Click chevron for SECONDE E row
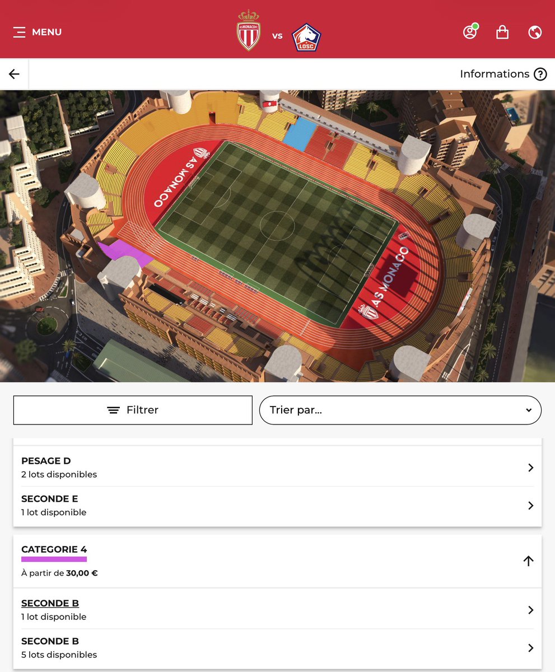 point(530,506)
